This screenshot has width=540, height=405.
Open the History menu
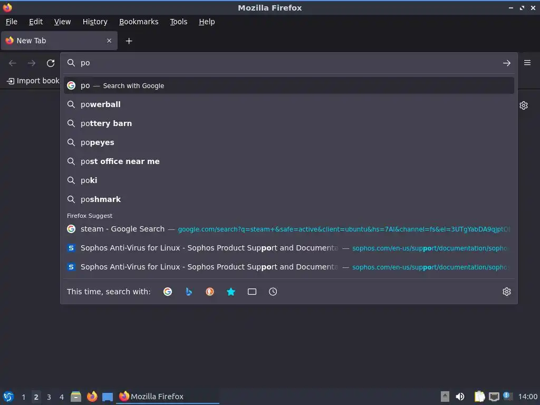coord(95,22)
